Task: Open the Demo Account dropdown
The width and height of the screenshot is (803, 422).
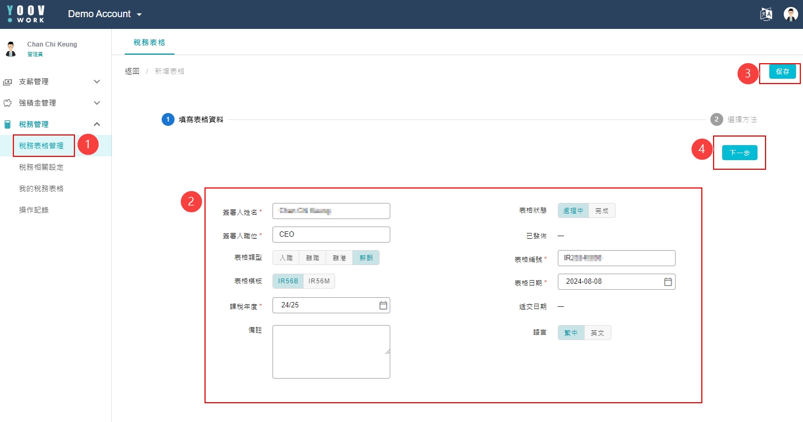Action: point(105,14)
